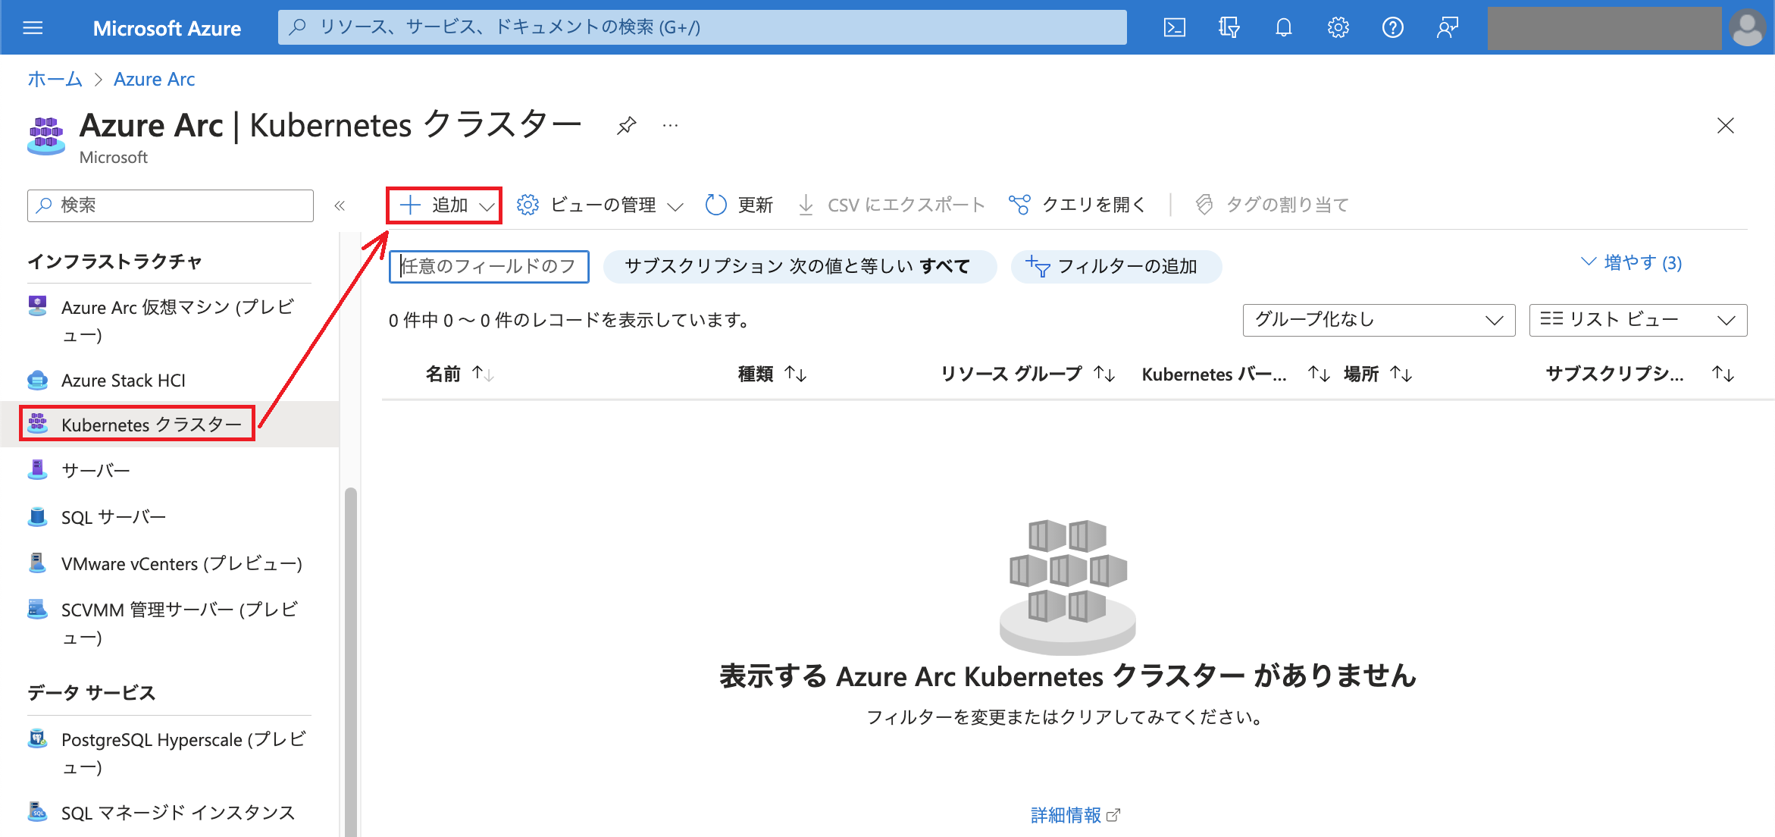
Task: Click CSV にエクスポート button
Action: point(891,205)
